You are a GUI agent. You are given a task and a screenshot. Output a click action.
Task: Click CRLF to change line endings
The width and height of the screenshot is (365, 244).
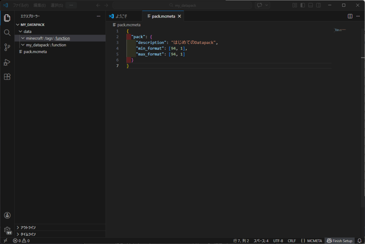click(x=292, y=240)
